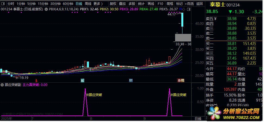Click the PBX4: 27.48 value

pos(149,9)
